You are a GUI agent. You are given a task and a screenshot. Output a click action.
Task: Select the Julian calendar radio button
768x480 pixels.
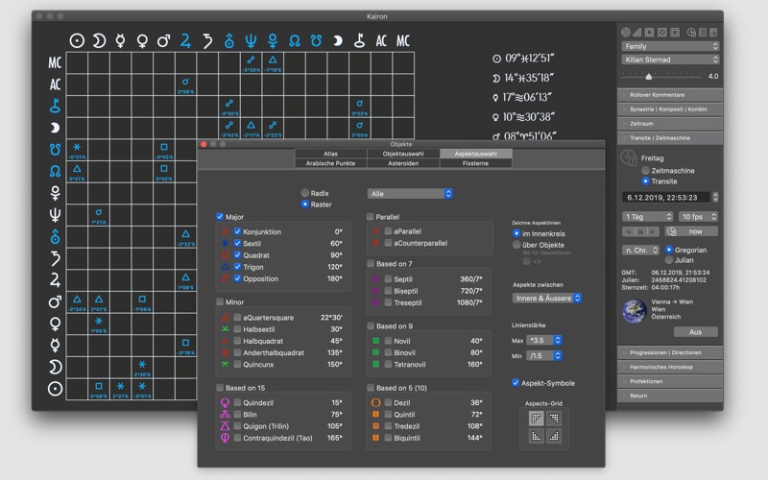tap(669, 260)
